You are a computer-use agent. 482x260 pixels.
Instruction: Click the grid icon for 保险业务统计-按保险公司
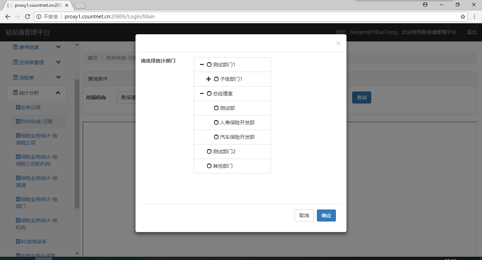point(18,136)
